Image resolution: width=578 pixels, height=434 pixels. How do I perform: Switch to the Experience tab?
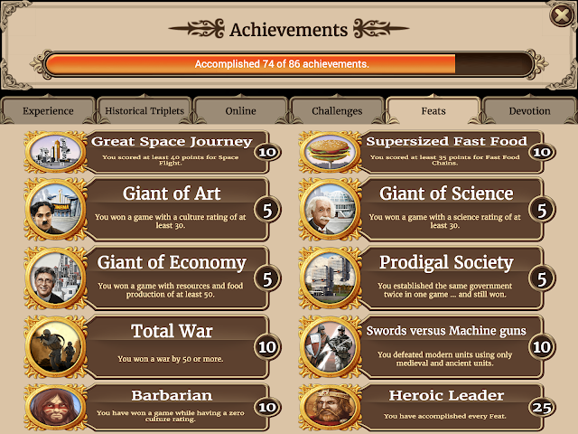[x=48, y=110]
